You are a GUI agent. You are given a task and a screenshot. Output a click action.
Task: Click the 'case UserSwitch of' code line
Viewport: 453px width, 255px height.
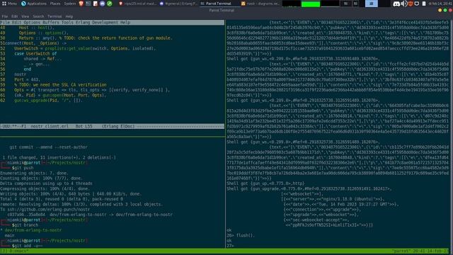pos(35,54)
